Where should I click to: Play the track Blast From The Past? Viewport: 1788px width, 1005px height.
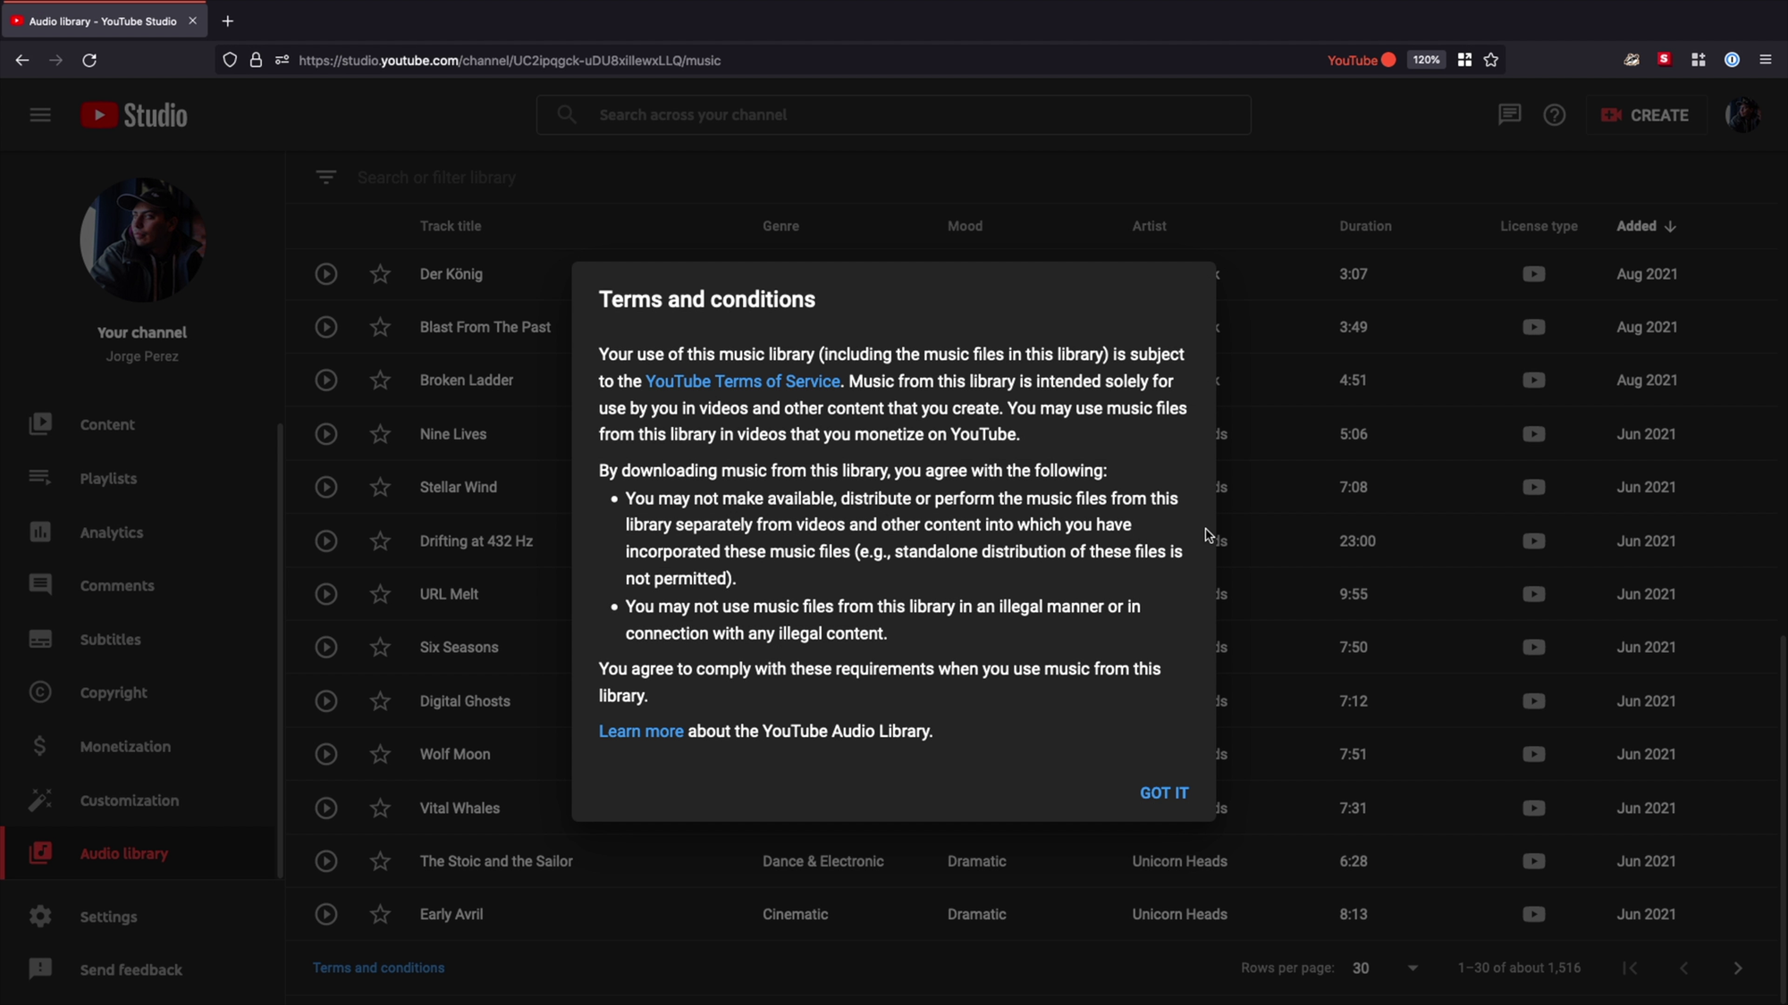(326, 327)
